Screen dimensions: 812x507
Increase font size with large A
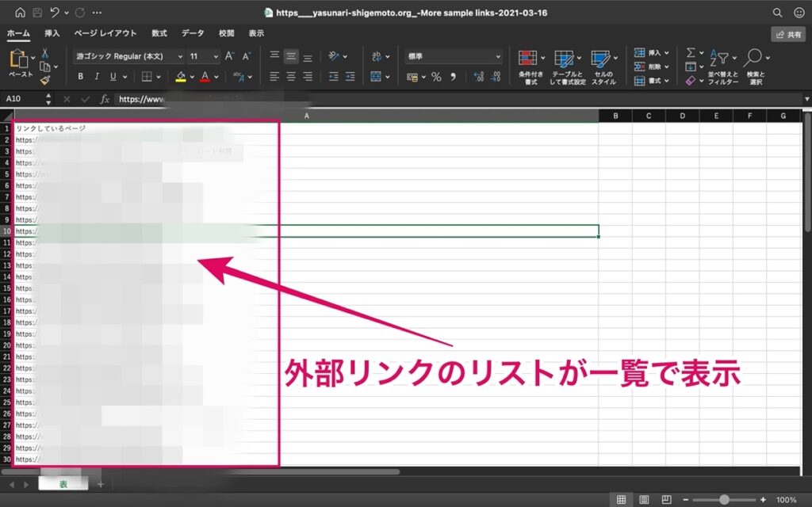click(x=229, y=56)
